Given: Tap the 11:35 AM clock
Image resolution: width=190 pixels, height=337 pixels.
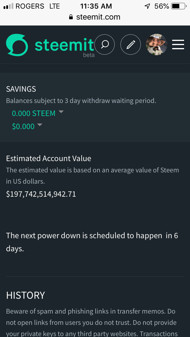Looking at the screenshot, I should [x=96, y=6].
